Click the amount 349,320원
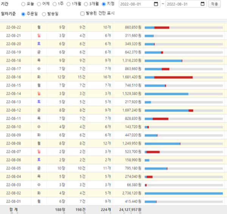This screenshot has width=227, height=214. pos(133,44)
